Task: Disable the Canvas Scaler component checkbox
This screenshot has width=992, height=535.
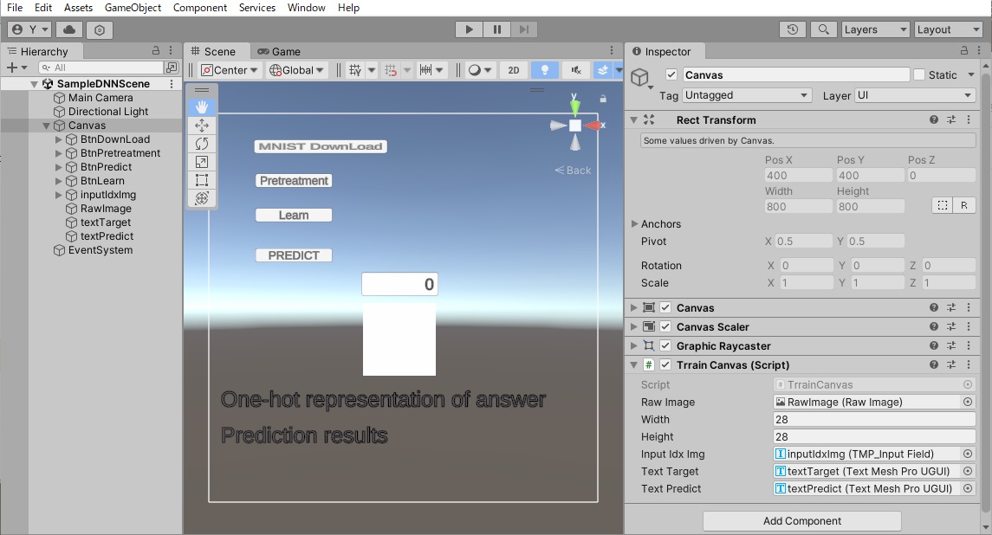Action: click(665, 327)
